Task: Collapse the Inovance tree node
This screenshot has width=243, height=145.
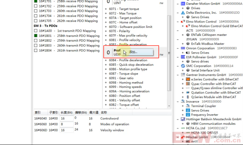Action: [x=178, y=101]
